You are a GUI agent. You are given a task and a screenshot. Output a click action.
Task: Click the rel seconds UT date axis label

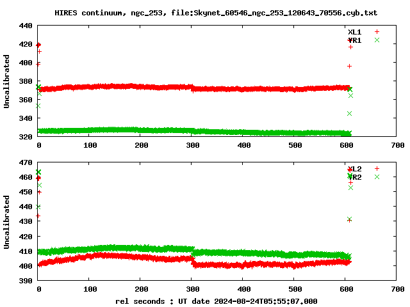[217, 301]
